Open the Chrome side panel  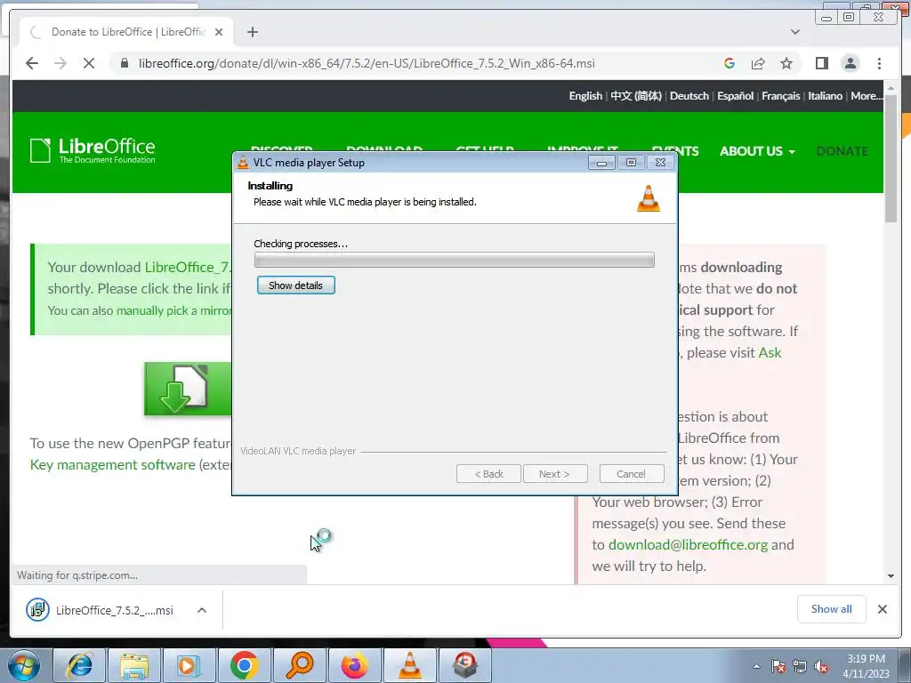coord(821,63)
